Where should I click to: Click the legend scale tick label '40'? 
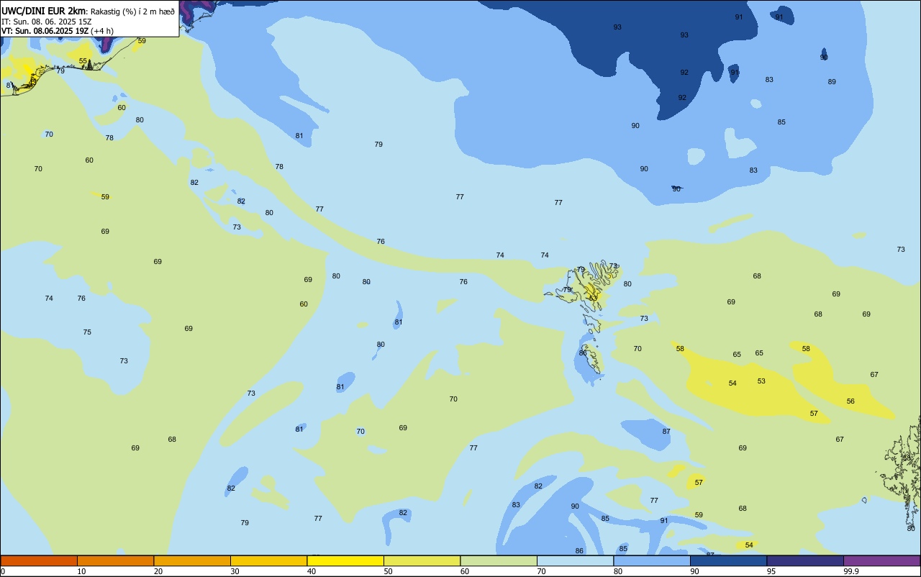(x=312, y=571)
